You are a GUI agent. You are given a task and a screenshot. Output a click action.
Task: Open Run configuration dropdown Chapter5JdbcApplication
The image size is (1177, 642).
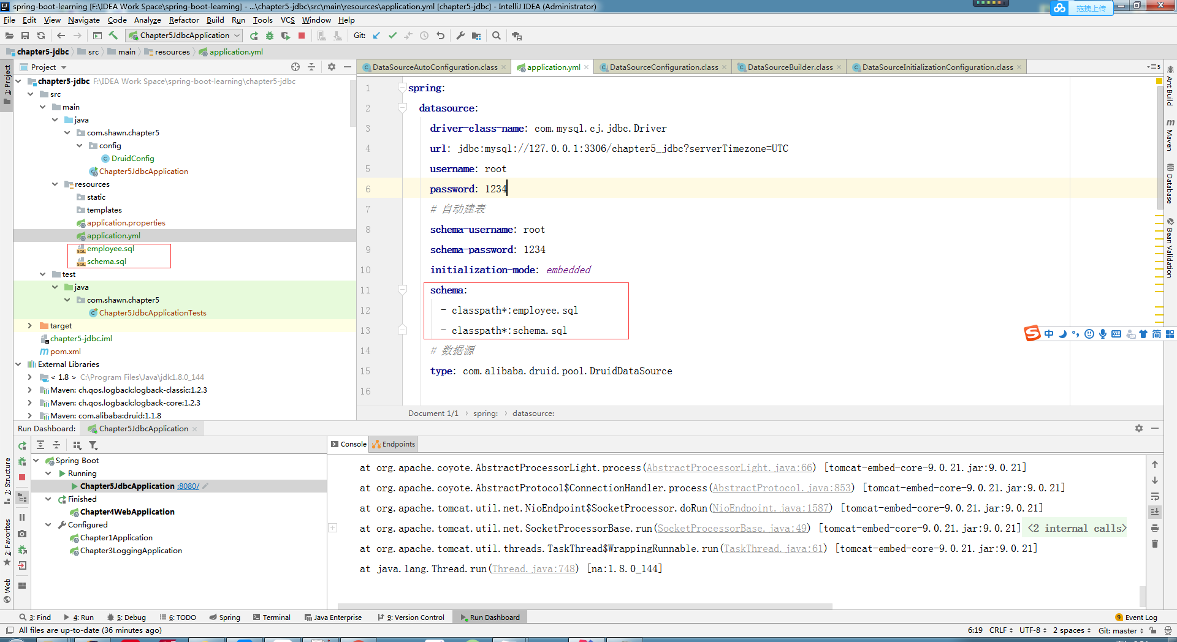click(x=184, y=36)
